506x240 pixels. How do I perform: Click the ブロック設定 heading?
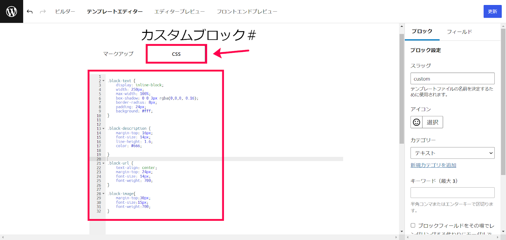point(425,50)
